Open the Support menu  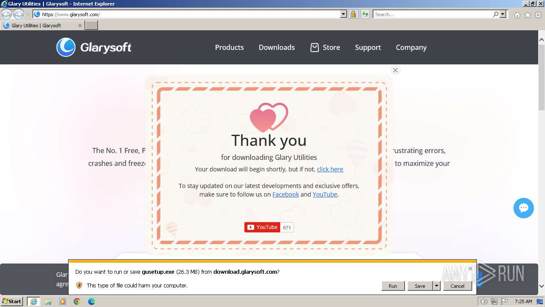pos(368,47)
